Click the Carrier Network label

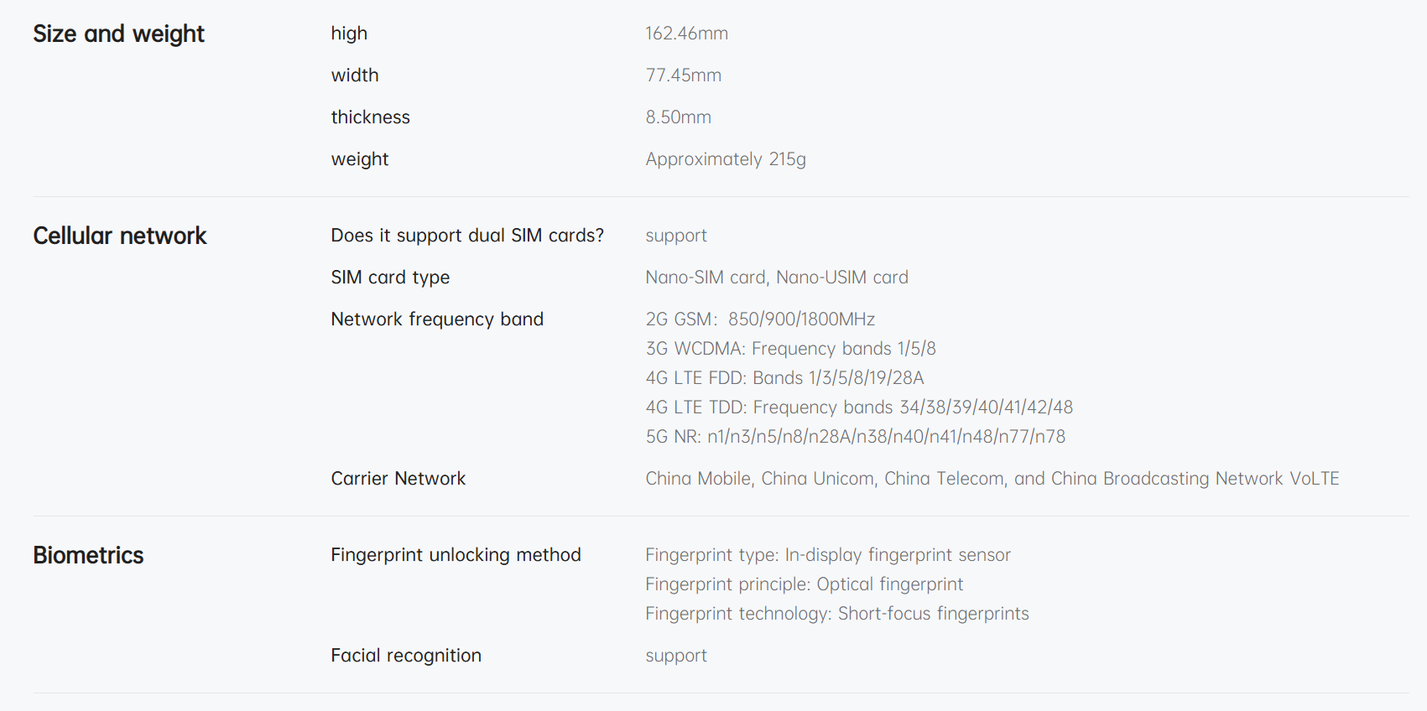(x=398, y=479)
